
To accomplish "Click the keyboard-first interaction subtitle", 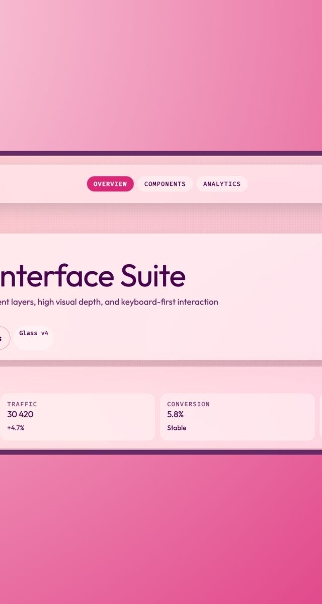I will [x=109, y=302].
